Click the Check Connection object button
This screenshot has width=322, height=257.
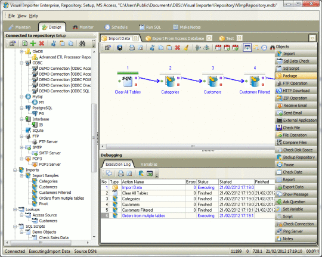click(x=296, y=224)
